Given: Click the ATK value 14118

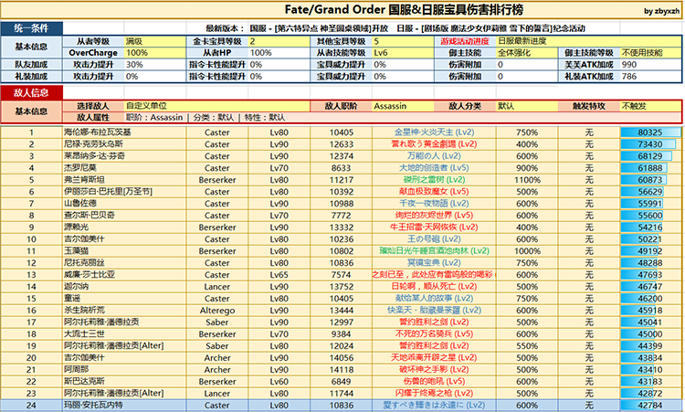Looking at the screenshot, I should (x=342, y=370).
